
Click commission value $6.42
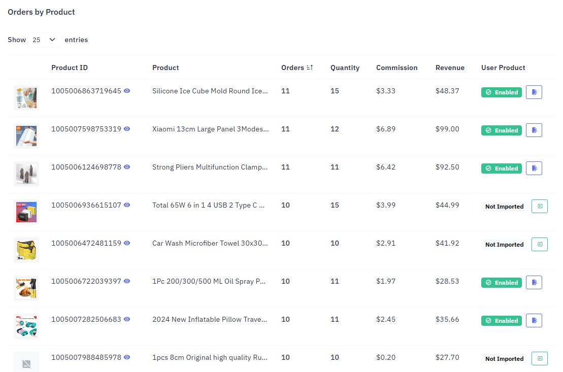pos(386,167)
